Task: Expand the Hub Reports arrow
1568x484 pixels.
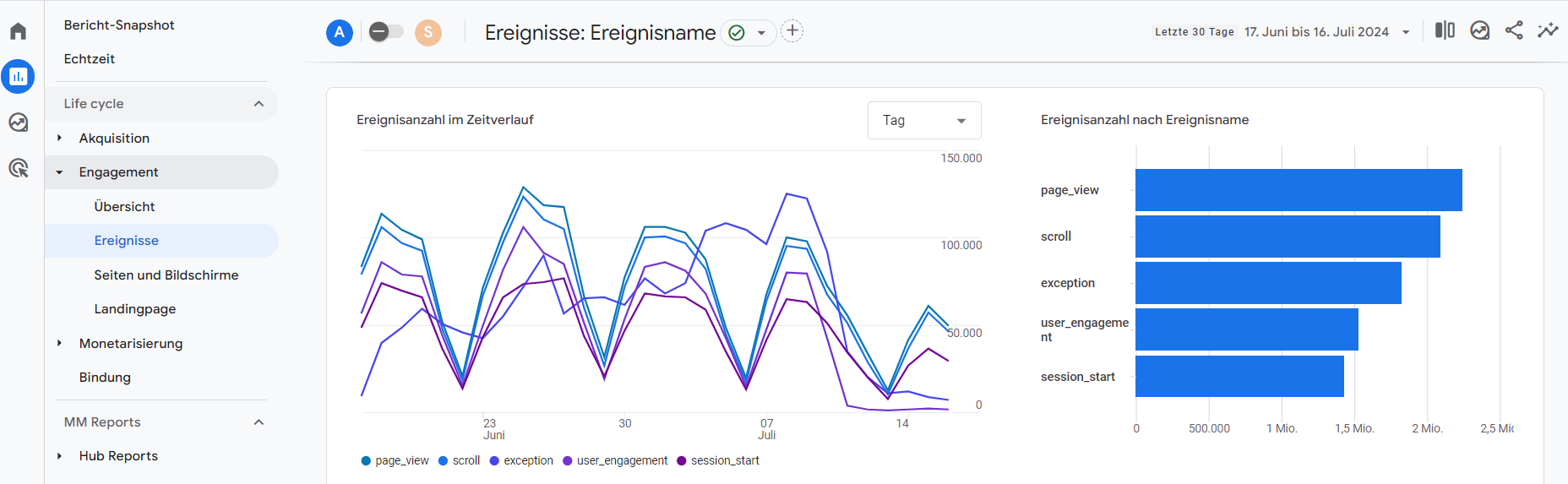Action: point(59,456)
